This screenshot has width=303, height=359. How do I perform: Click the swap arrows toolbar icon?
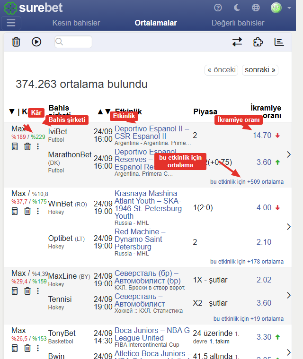(237, 42)
